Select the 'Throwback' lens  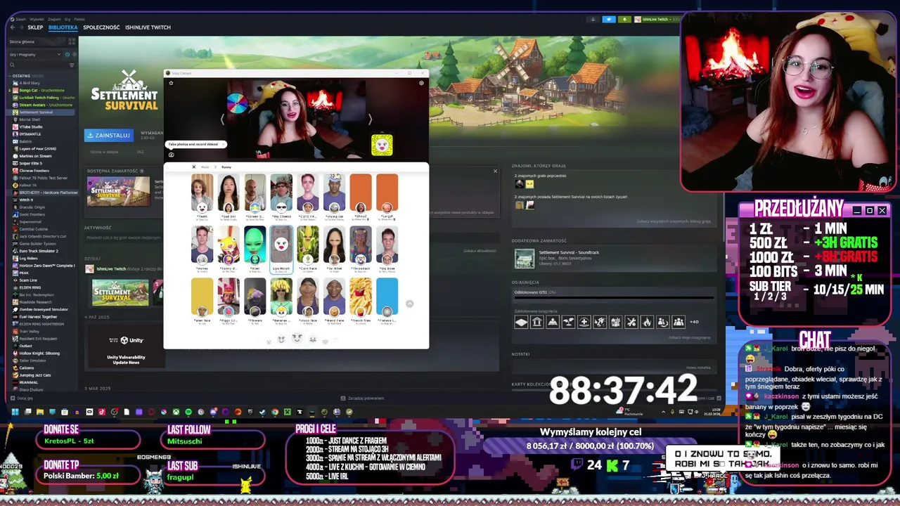(x=361, y=245)
